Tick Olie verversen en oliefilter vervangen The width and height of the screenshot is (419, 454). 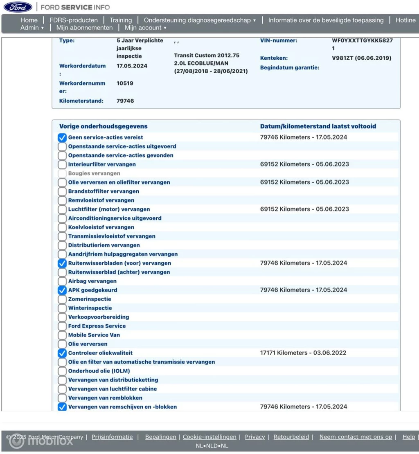coord(62,182)
